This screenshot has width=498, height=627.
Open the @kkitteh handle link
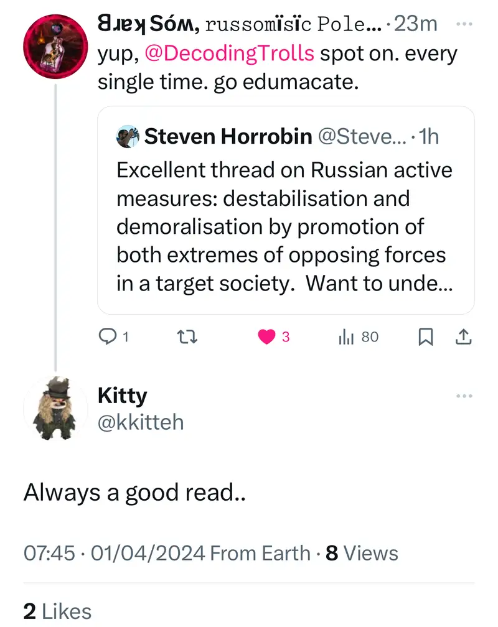click(141, 422)
